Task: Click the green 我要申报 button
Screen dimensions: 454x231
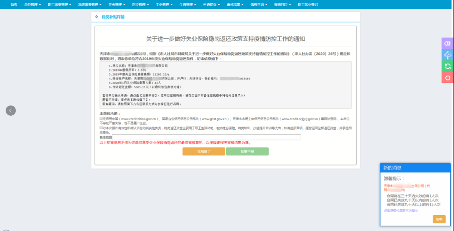Action: (x=247, y=151)
